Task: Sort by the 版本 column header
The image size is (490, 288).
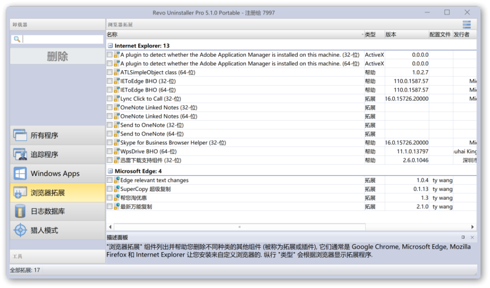Action: tap(407, 34)
